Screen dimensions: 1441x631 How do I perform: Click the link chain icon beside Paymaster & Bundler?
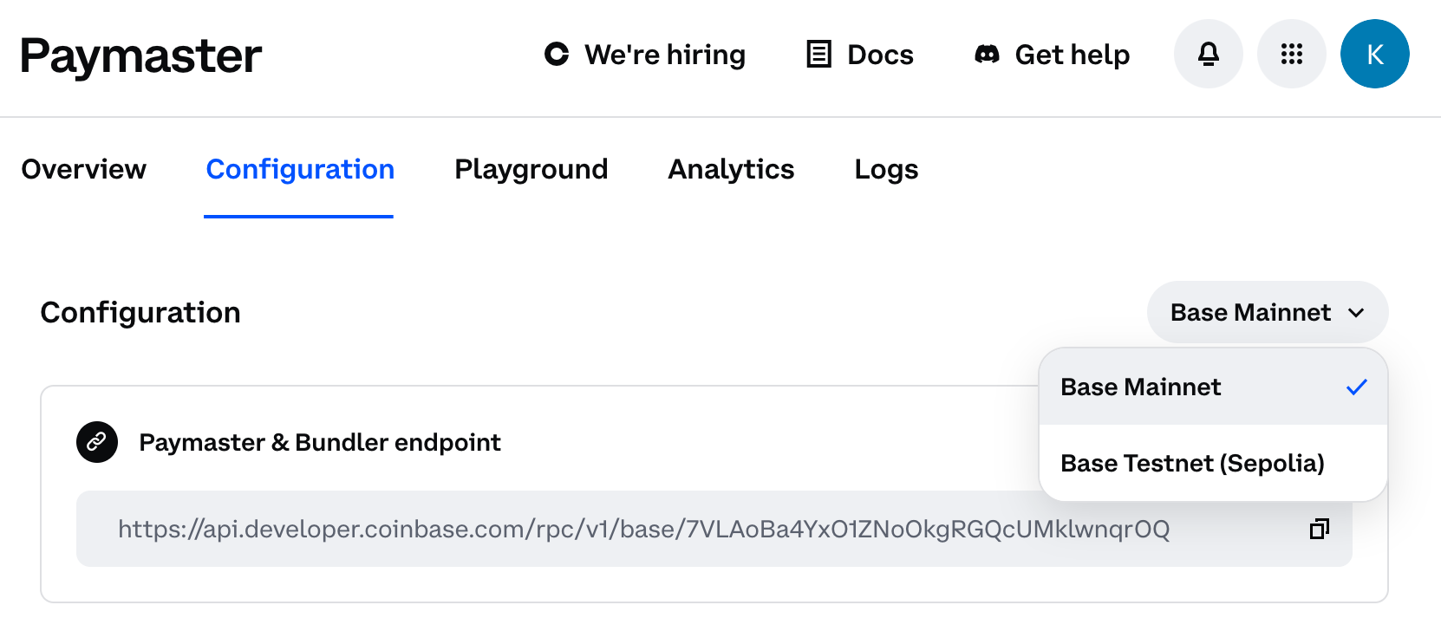tap(97, 442)
